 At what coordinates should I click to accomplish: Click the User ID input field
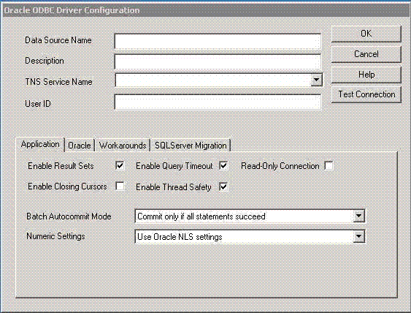(218, 102)
